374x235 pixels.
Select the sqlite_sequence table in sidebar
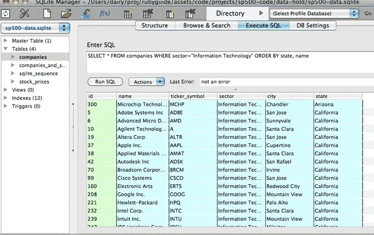[x=38, y=74]
